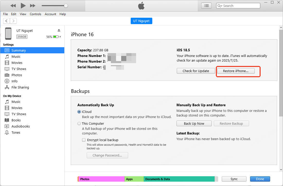Go forward with the right arrow button
Viewport: 283px width, 186px height.
coord(13,21)
